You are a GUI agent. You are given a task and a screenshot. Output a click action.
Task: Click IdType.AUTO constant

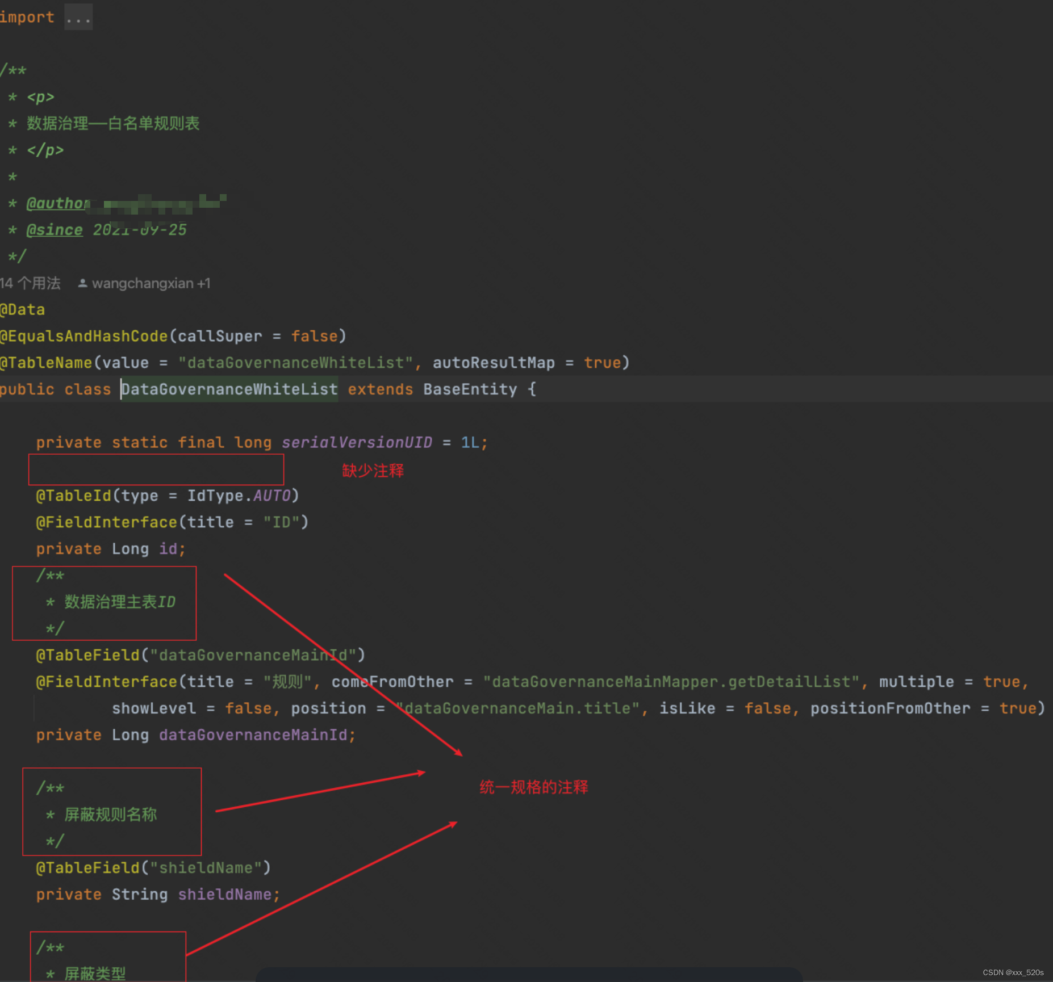pos(239,496)
